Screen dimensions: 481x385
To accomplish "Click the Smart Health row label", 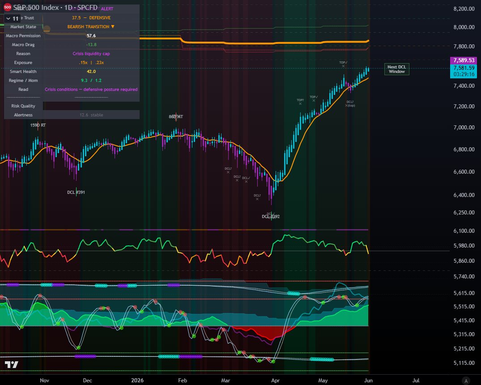I will tap(23, 71).
